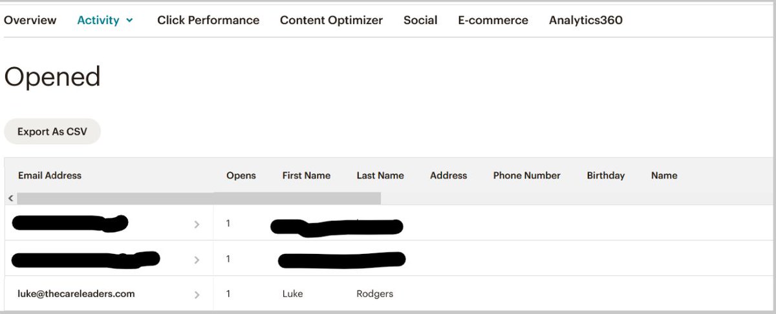Click the horizontal scrollbar thumb
Viewport: 776px width, 314px height.
point(199,198)
